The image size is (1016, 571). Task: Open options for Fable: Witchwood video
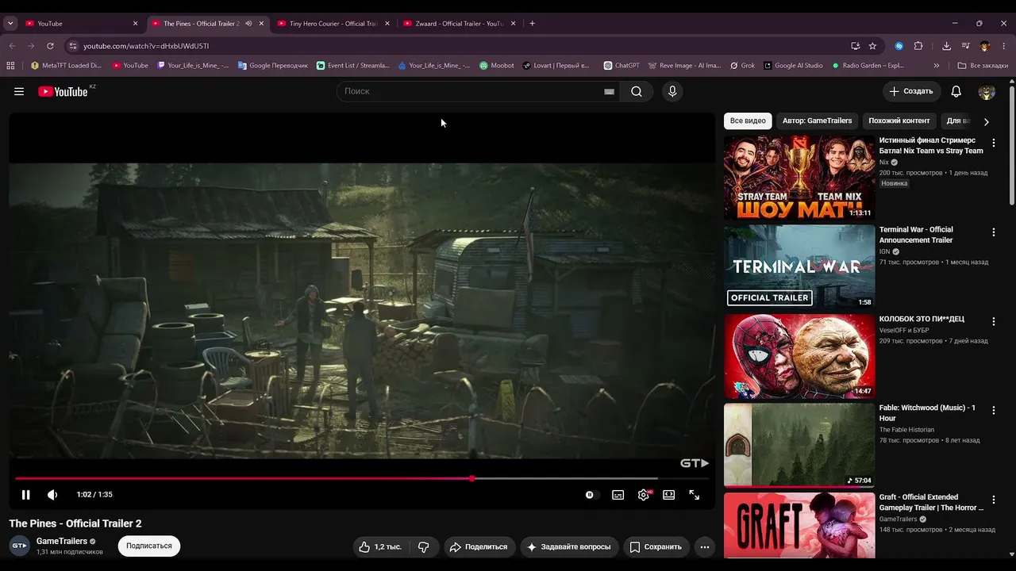click(x=993, y=411)
